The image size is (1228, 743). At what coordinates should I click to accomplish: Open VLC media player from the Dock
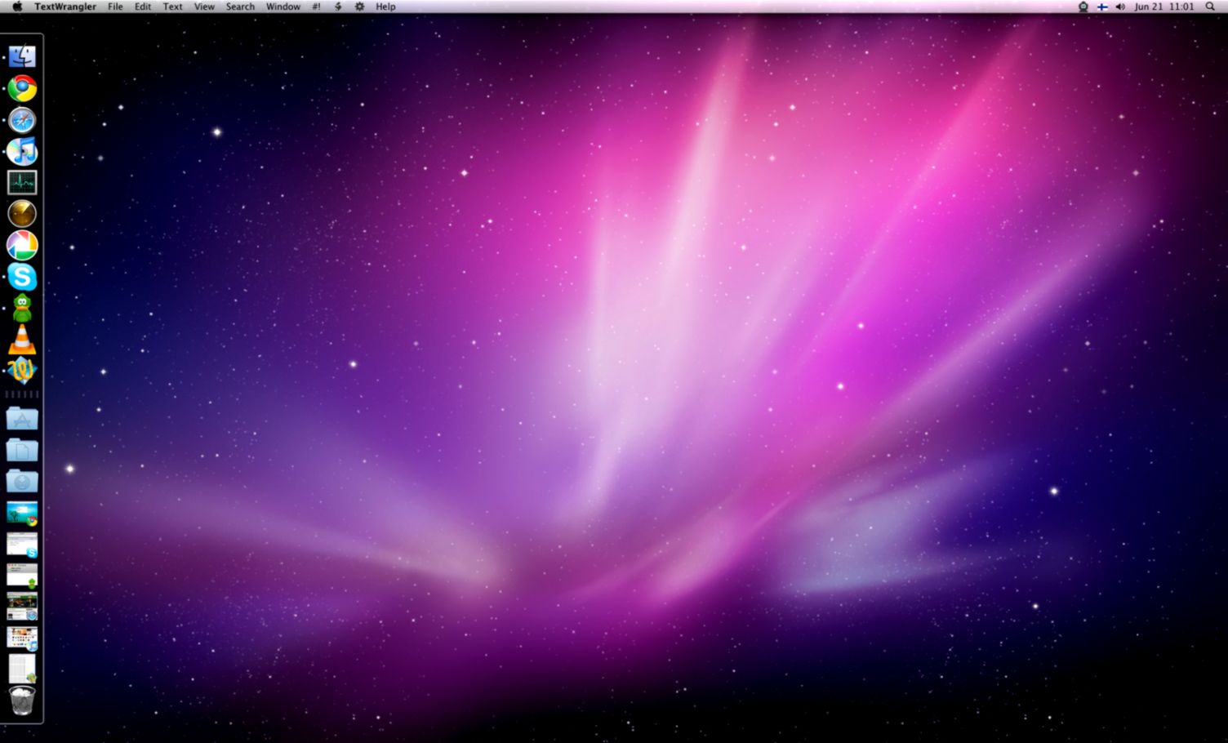click(22, 341)
